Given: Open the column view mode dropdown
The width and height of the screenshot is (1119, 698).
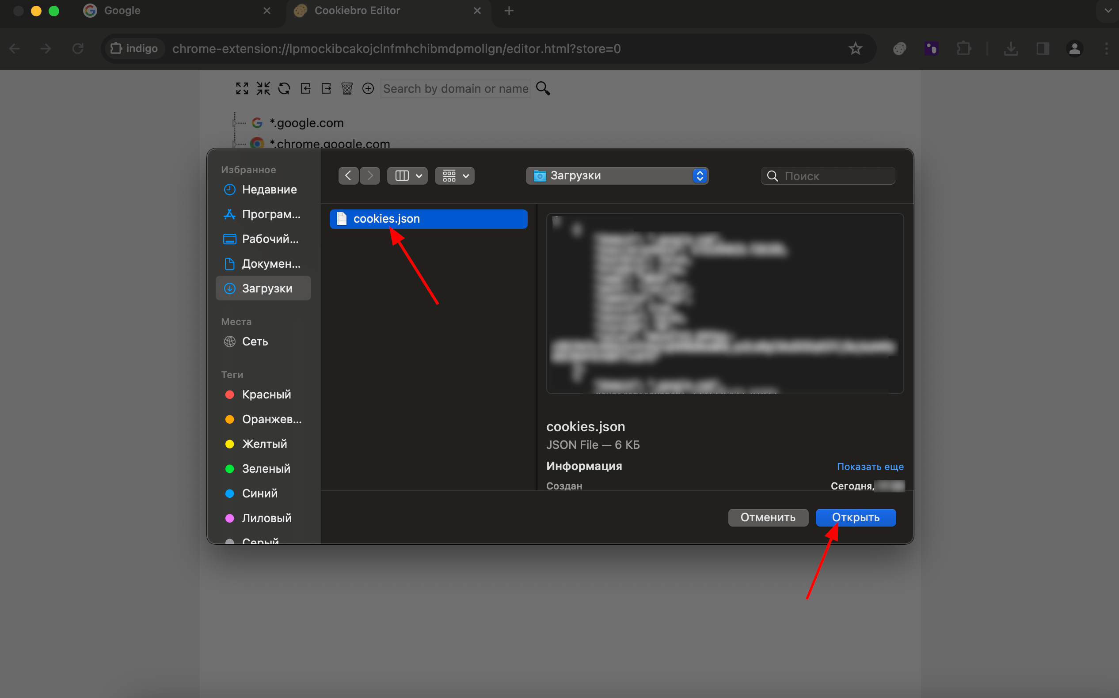Looking at the screenshot, I should [407, 175].
